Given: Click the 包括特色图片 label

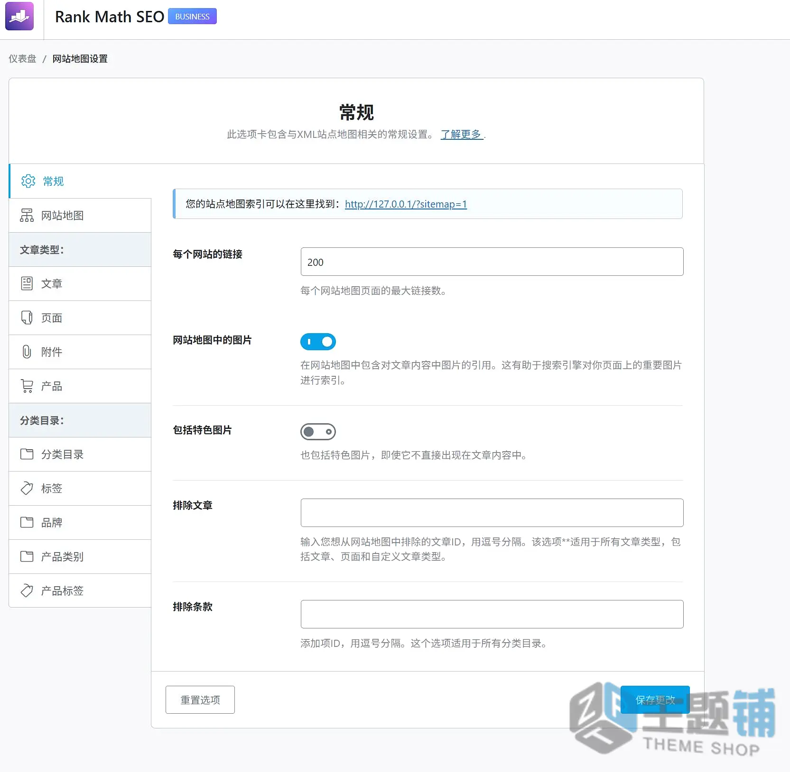Looking at the screenshot, I should tap(203, 430).
